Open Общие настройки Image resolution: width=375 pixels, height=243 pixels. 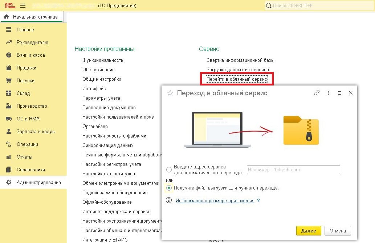102,79
